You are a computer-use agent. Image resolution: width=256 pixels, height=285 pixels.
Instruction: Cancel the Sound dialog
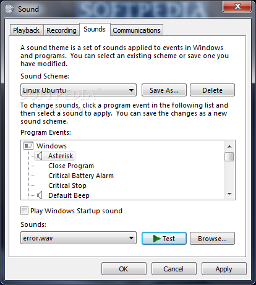(174, 269)
